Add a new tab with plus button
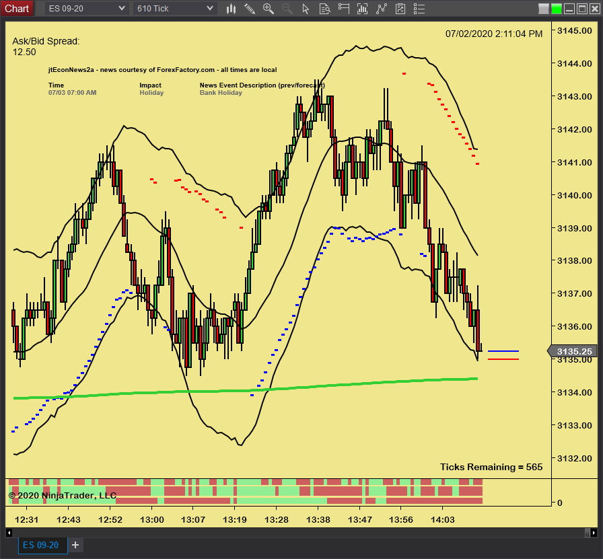This screenshot has width=603, height=559. pos(75,545)
